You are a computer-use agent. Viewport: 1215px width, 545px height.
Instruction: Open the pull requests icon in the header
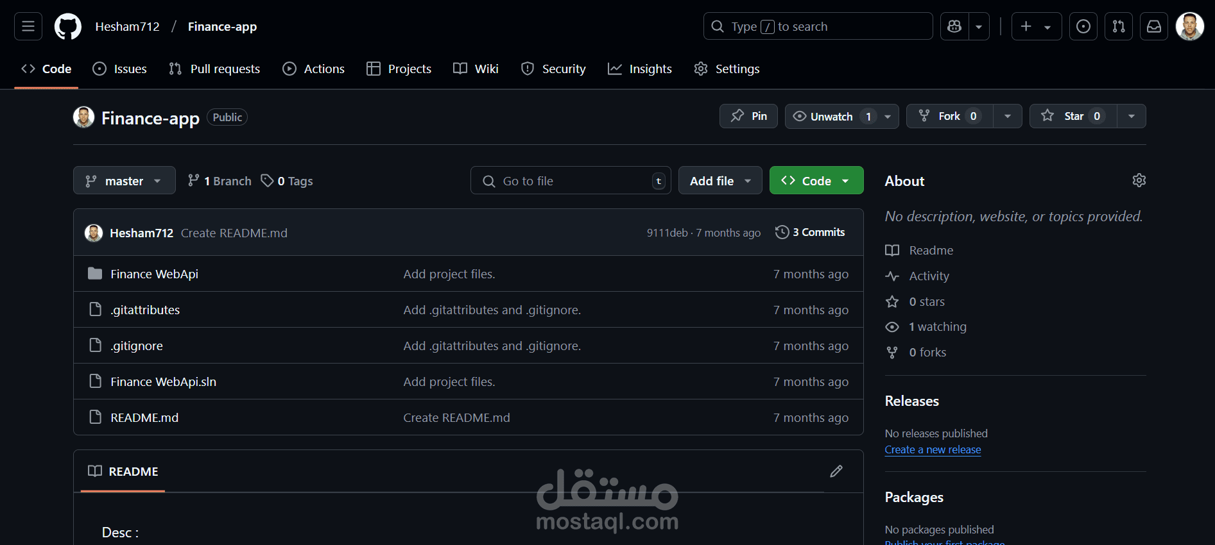coord(1119,26)
